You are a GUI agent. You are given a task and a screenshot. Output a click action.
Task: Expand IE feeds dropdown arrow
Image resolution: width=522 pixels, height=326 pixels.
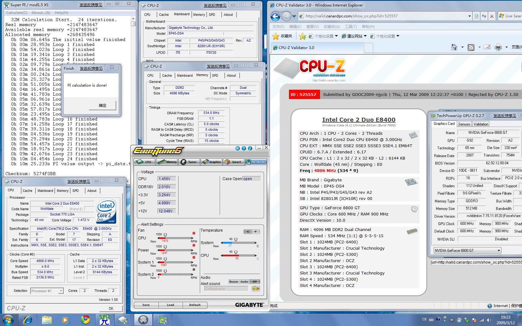tap(479, 47)
